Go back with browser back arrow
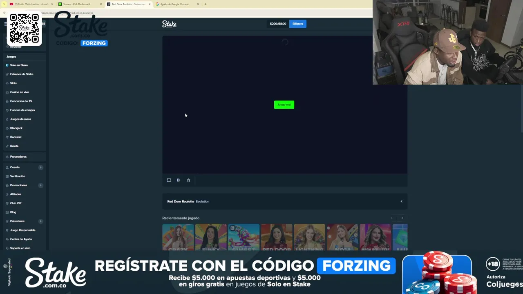Screen dimensions: 523x294 coord(4,13)
